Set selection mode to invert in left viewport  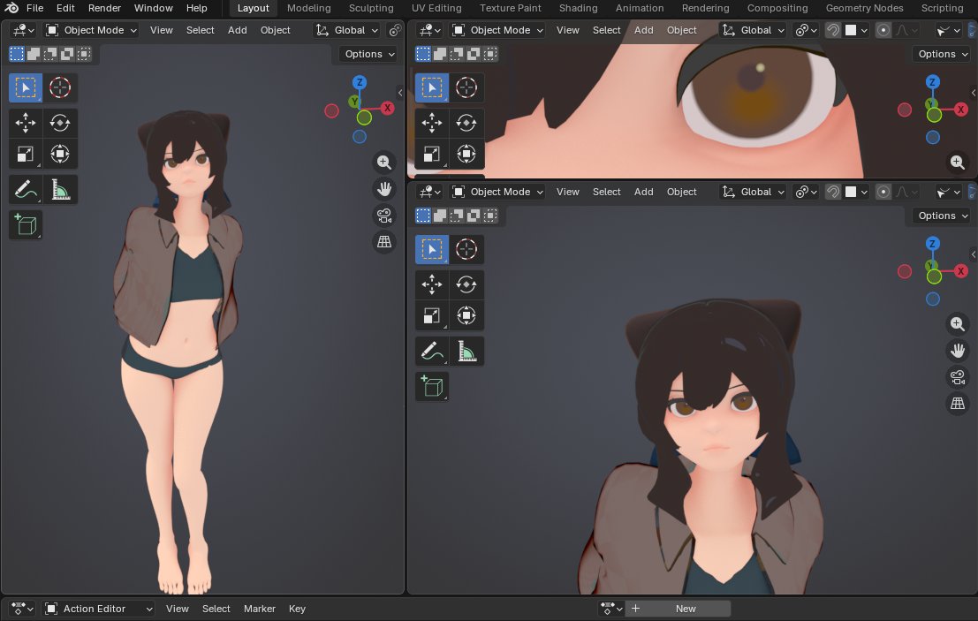(x=67, y=54)
